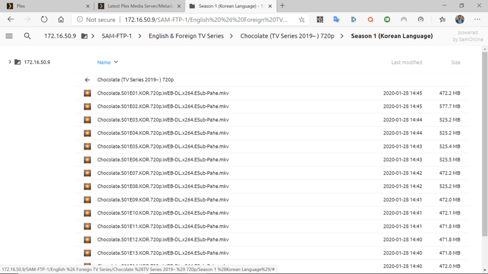Expand the 172.16.50.9 tree node

(10, 62)
